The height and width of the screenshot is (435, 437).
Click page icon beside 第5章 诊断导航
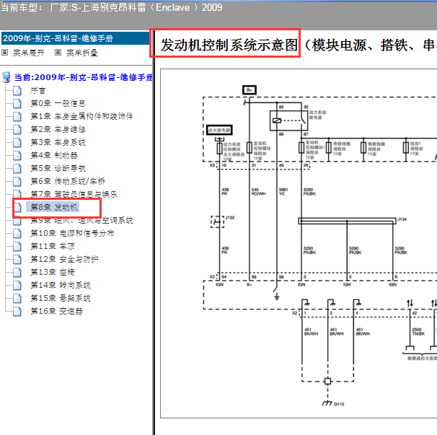point(17,168)
